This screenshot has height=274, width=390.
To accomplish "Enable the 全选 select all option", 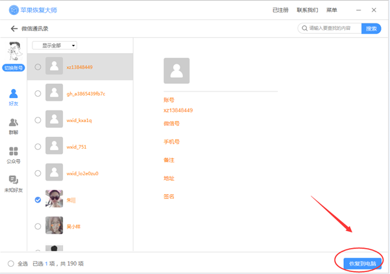I will pyautogui.click(x=10, y=264).
